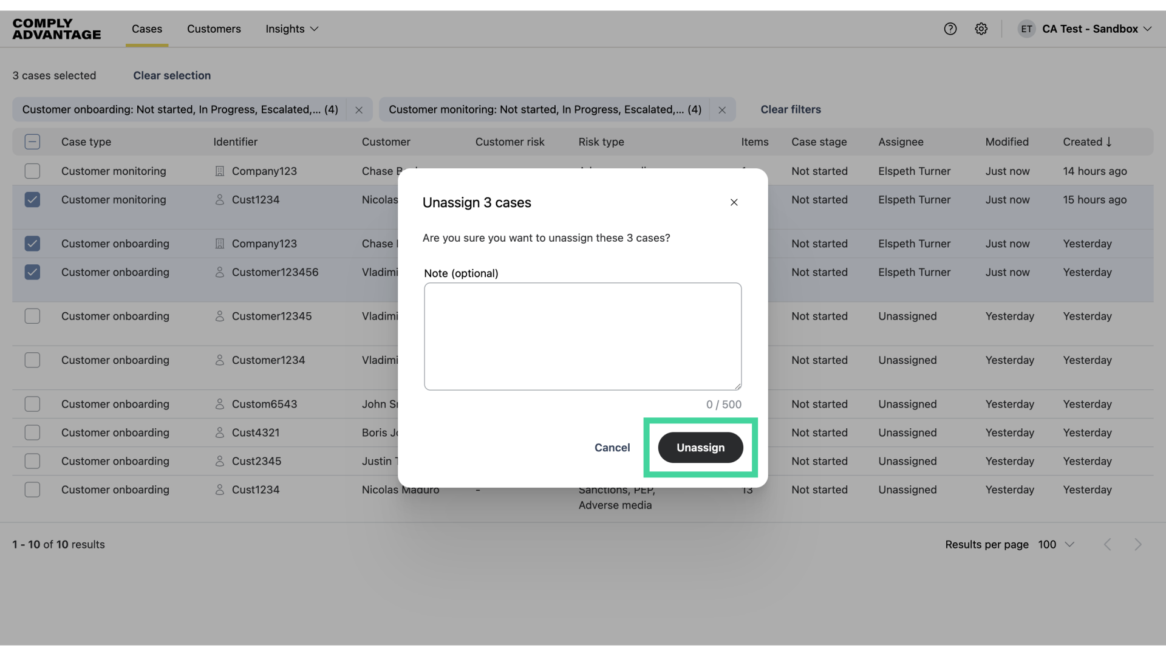The height and width of the screenshot is (656, 1166).
Task: Go to next results page arrow
Action: 1137,545
